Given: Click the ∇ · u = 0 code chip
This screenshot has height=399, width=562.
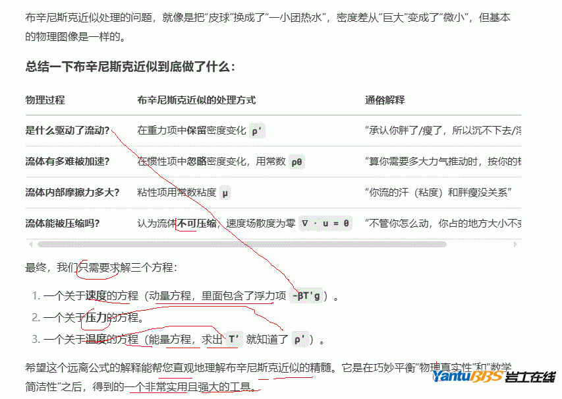Looking at the screenshot, I should (325, 224).
